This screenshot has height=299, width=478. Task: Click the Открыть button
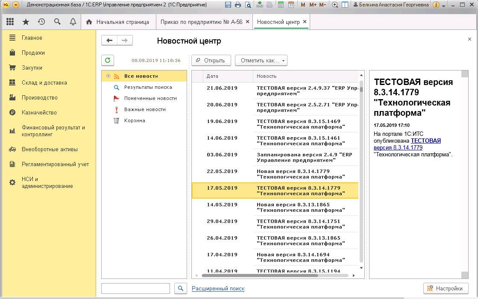click(x=211, y=60)
